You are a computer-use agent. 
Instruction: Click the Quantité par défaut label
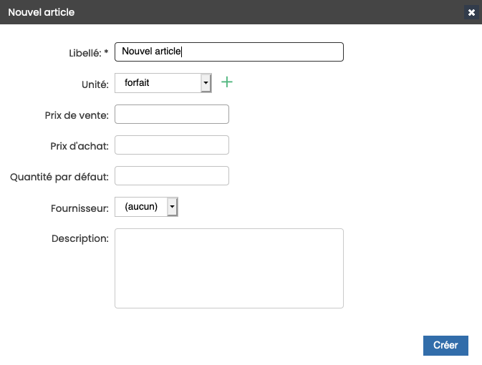(x=59, y=177)
